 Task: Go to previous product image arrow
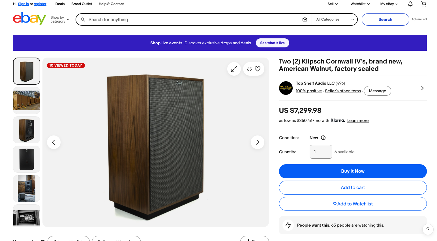click(54, 142)
